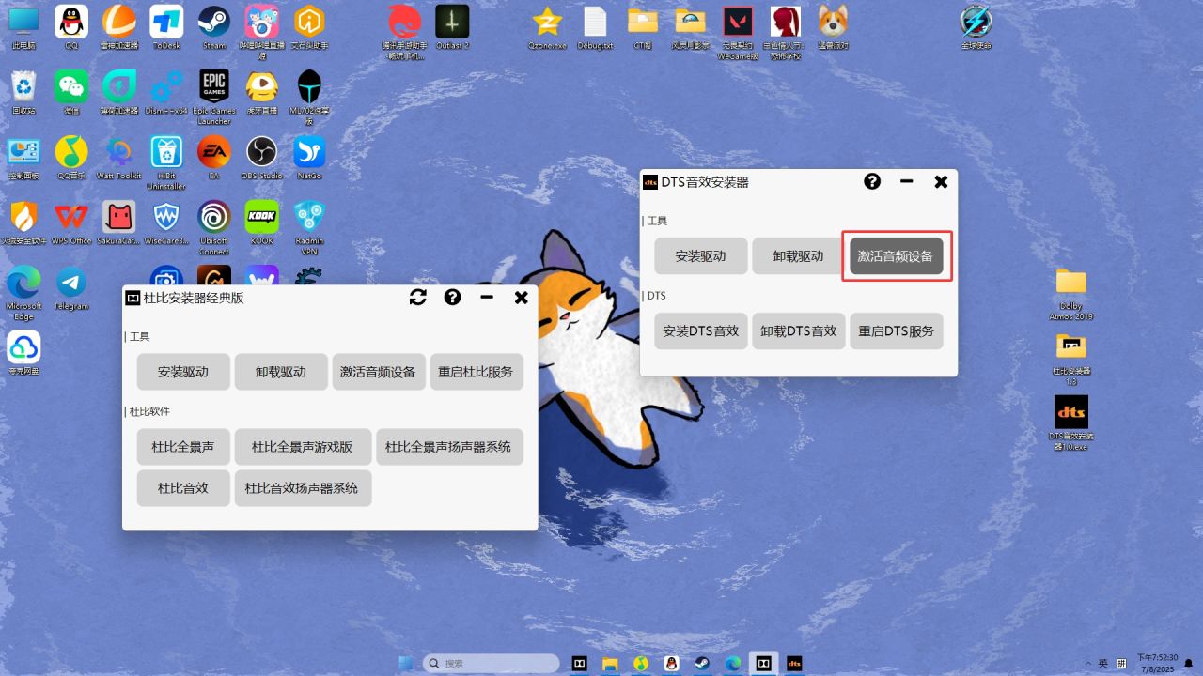
Task: Select the Watt Toolkit desktop icon
Action: point(119,157)
